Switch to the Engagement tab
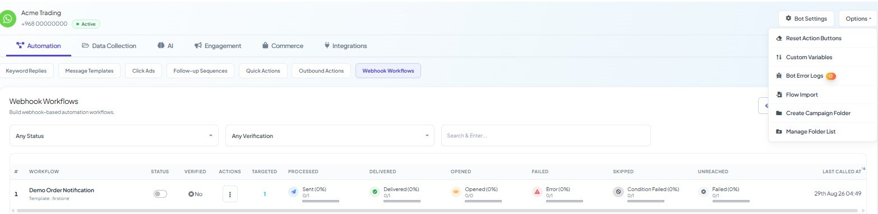The width and height of the screenshot is (878, 214). pyautogui.click(x=218, y=46)
